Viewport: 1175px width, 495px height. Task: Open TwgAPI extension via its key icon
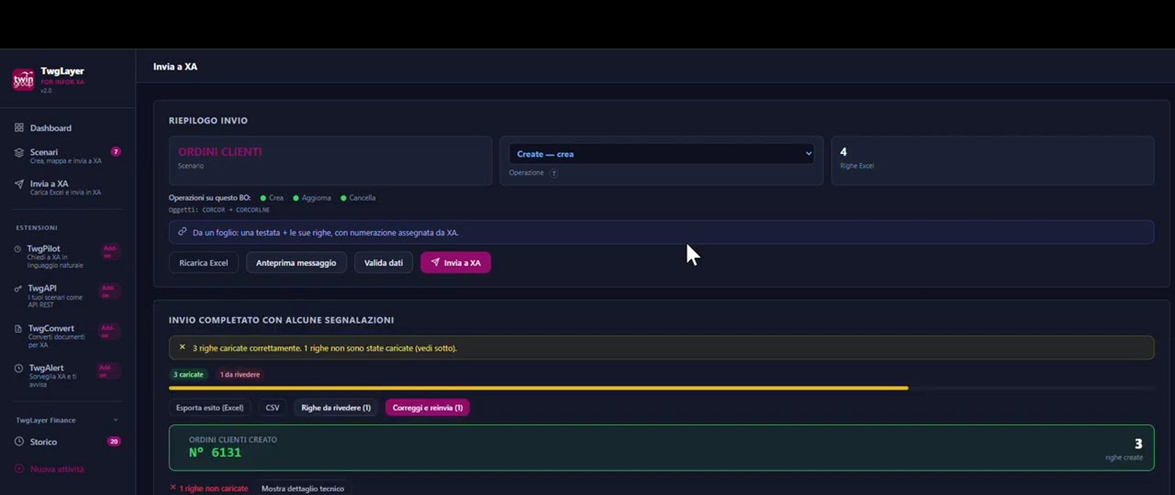click(18, 289)
